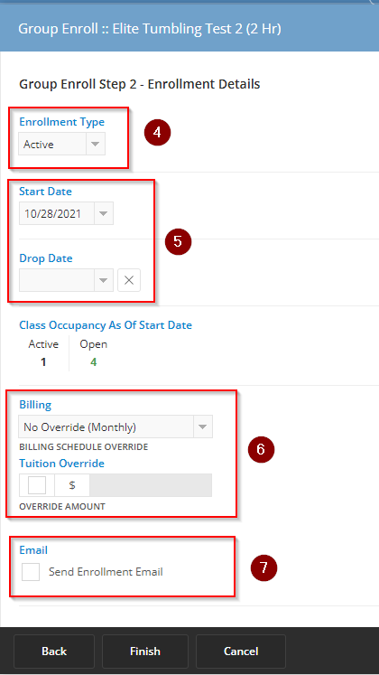Clear the Drop Date with X icon
Screen dimensions: 379x675
[x=129, y=280]
